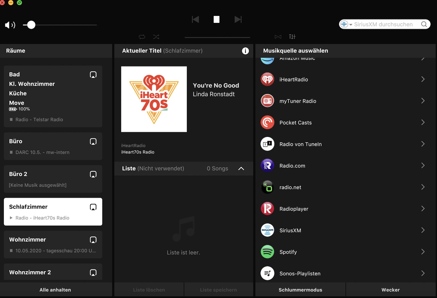Expand radio.net with its chevron

point(423,187)
